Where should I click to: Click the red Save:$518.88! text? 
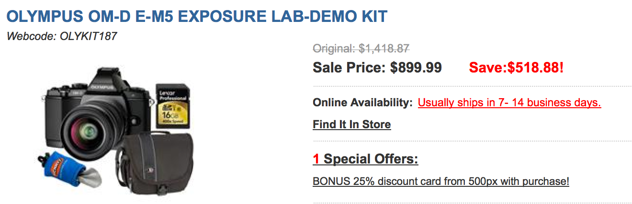[517, 68]
